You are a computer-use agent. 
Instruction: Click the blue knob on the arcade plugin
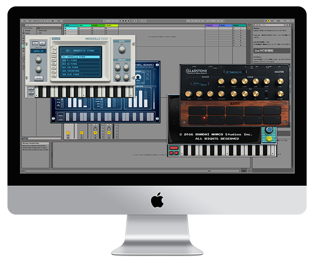(x=269, y=130)
